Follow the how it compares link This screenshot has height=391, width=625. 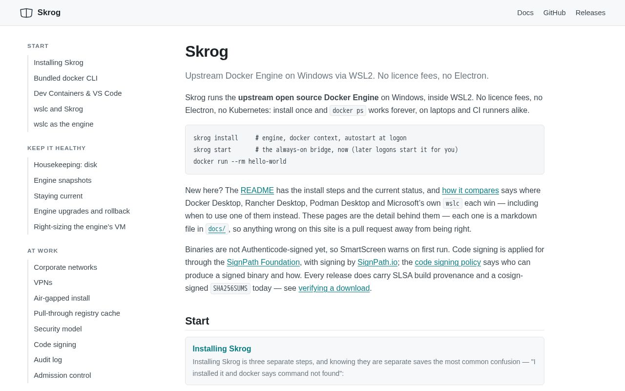(x=470, y=191)
